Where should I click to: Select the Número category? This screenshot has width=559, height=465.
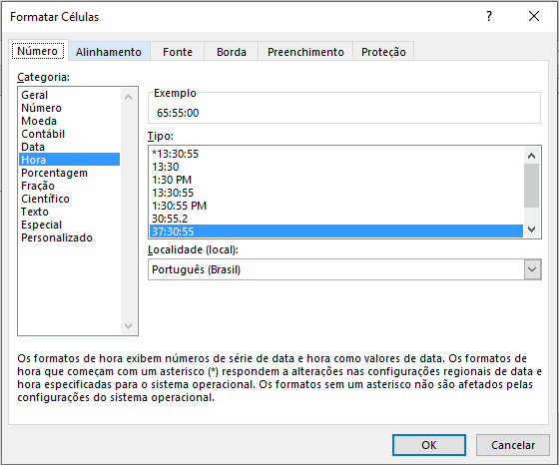[69, 108]
